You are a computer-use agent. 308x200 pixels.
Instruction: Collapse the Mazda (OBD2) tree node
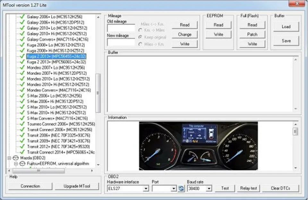pyautogui.click(x=10, y=158)
